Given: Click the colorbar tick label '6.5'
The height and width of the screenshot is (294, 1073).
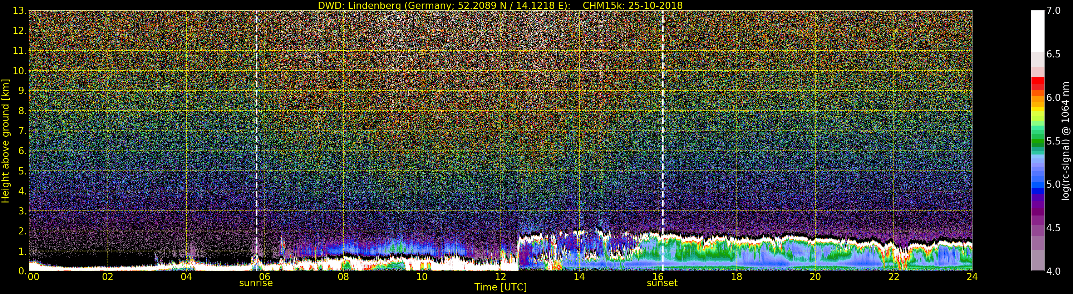Looking at the screenshot, I should click(x=1053, y=54).
